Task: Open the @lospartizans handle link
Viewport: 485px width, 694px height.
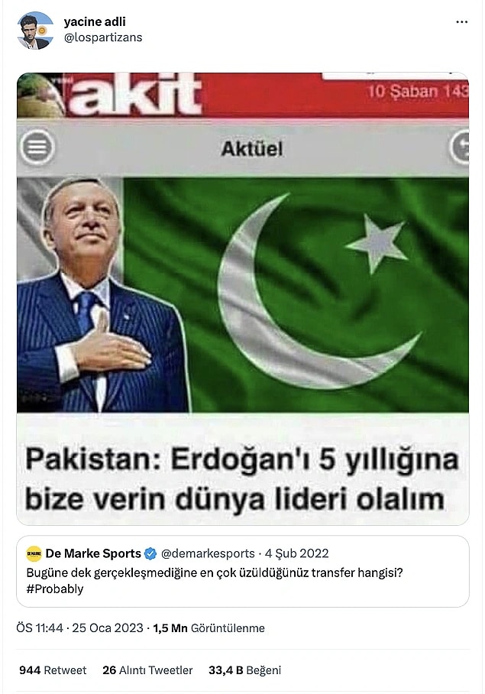Action: point(103,37)
